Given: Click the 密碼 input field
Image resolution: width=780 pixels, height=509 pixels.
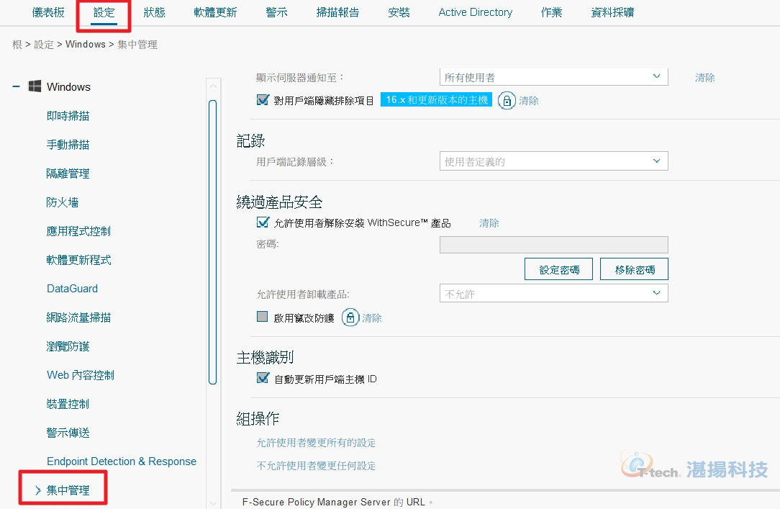Looking at the screenshot, I should point(553,245).
